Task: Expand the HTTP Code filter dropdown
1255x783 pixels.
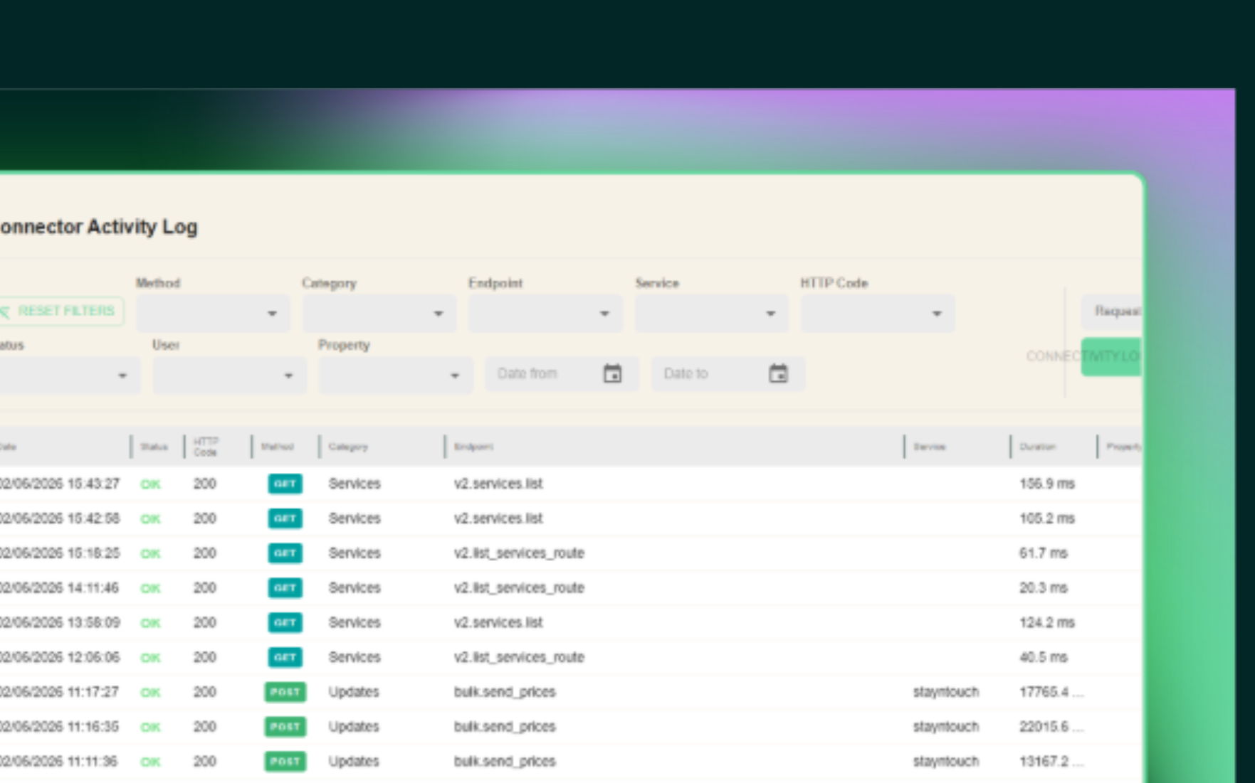Action: 878,314
